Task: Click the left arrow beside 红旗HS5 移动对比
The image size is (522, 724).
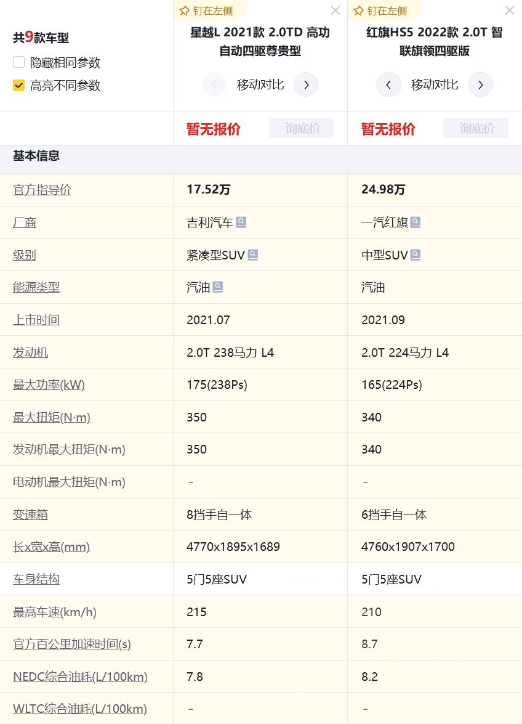Action: point(388,84)
